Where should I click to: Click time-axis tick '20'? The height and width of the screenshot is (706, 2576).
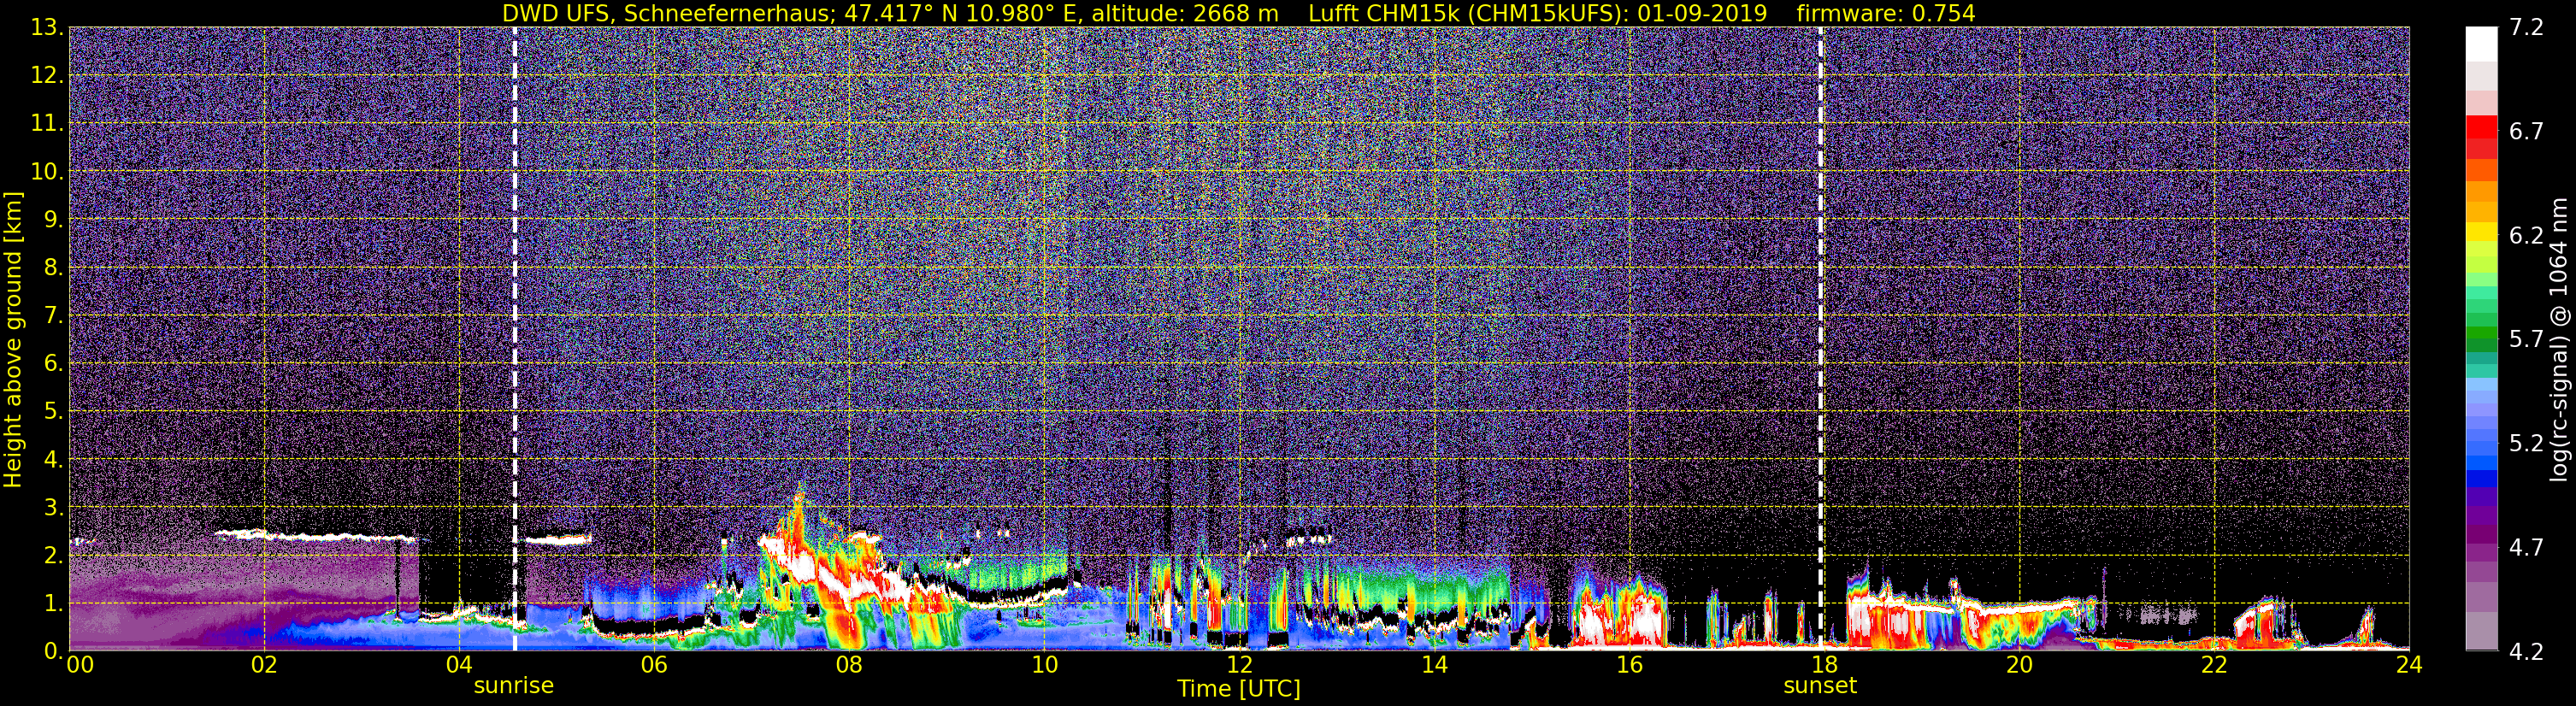click(2019, 666)
